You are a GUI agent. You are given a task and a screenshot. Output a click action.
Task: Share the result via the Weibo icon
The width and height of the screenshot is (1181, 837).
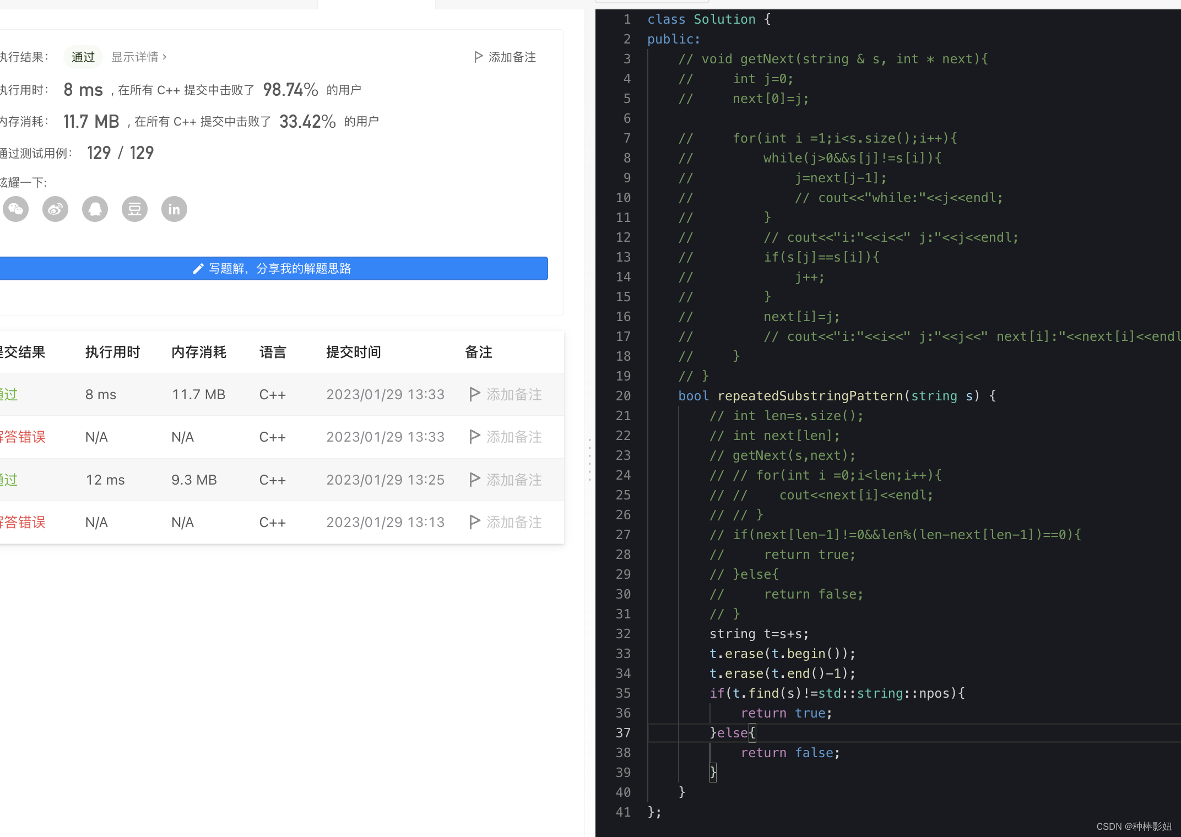(x=55, y=209)
